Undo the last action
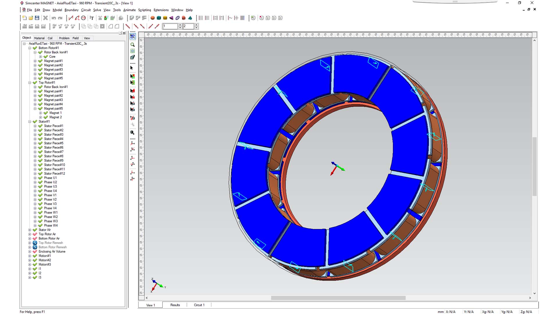558x314 pixels. 54,18
